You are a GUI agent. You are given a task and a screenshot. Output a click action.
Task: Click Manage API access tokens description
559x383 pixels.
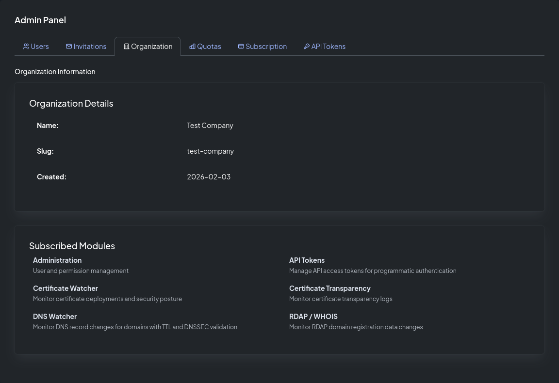(373, 271)
